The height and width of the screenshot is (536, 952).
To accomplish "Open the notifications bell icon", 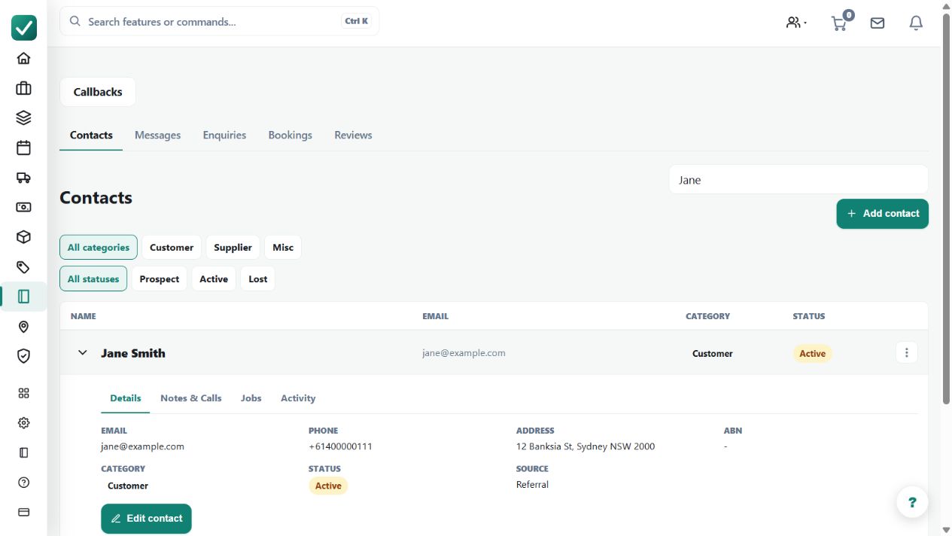I will coord(916,23).
